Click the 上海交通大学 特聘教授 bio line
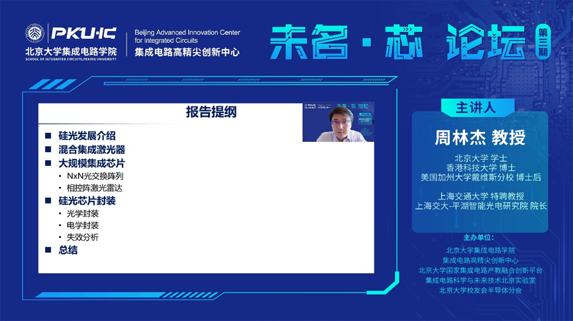 tap(480, 196)
